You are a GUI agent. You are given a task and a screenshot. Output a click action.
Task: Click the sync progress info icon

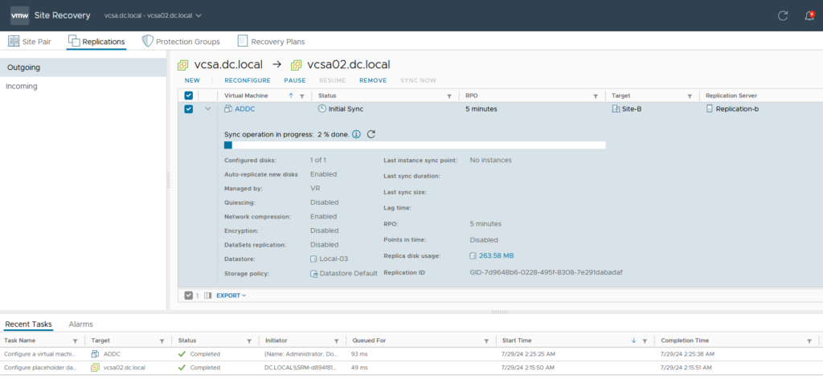[x=357, y=134]
